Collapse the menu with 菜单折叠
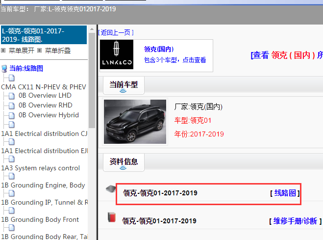Viewport: 323px width, 240px height. coord(58,51)
